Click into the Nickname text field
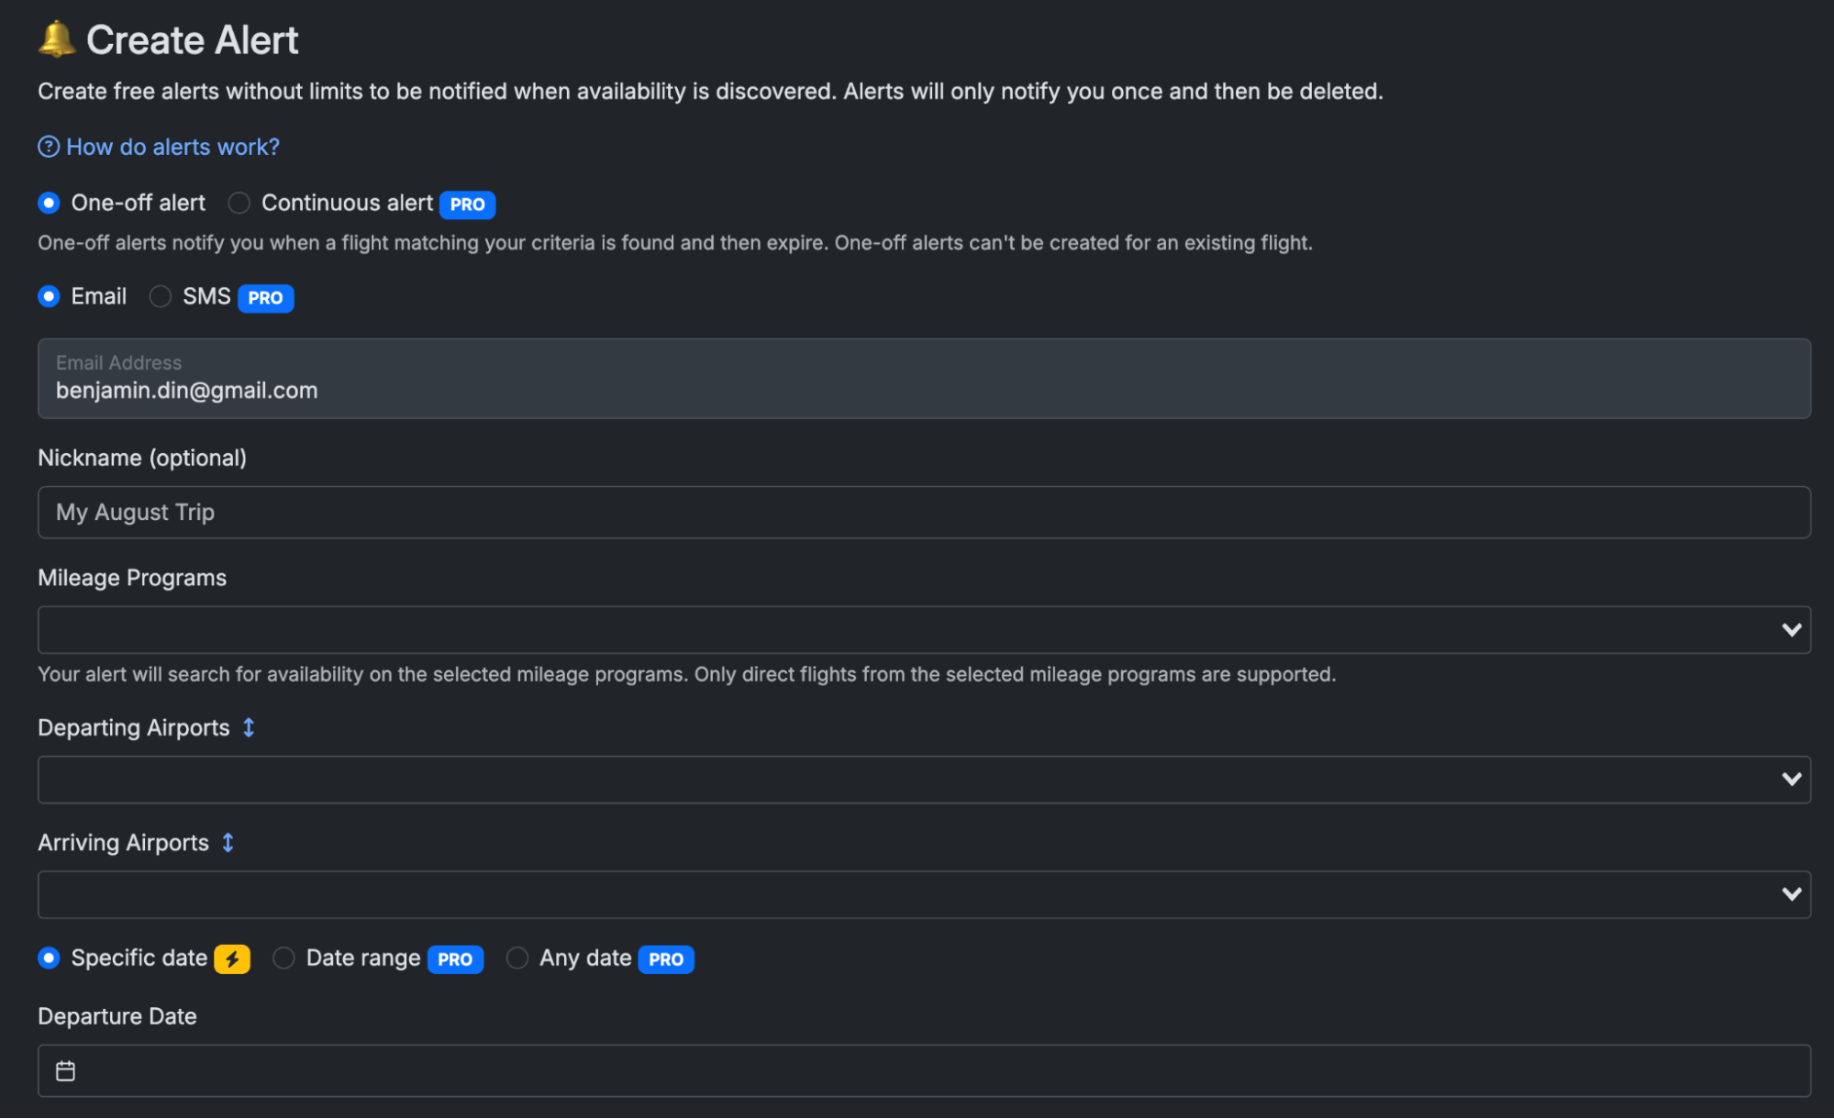The height and width of the screenshot is (1119, 1834). point(923,512)
